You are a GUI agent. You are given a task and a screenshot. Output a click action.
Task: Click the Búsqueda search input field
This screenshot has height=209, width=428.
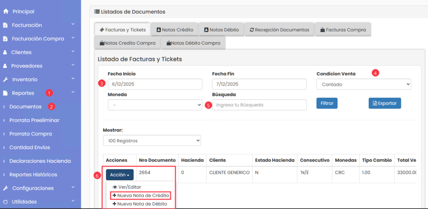coord(259,105)
